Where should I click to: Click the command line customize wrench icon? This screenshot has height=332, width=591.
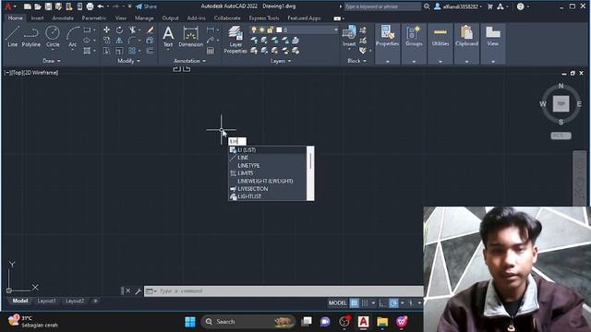(x=138, y=291)
